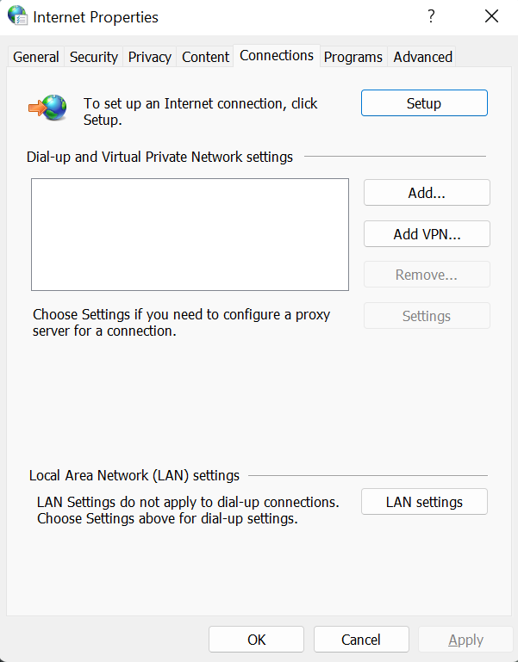The width and height of the screenshot is (518, 662).
Task: Confirm with the OK button
Action: coord(256,640)
